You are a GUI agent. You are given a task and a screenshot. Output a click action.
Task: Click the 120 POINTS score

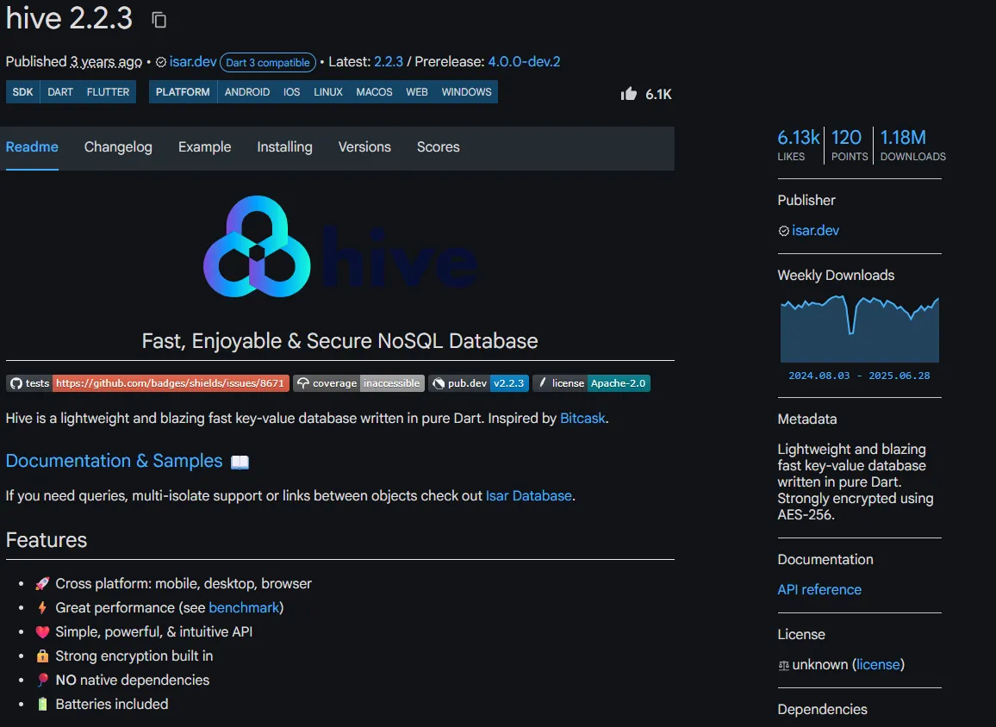click(850, 146)
